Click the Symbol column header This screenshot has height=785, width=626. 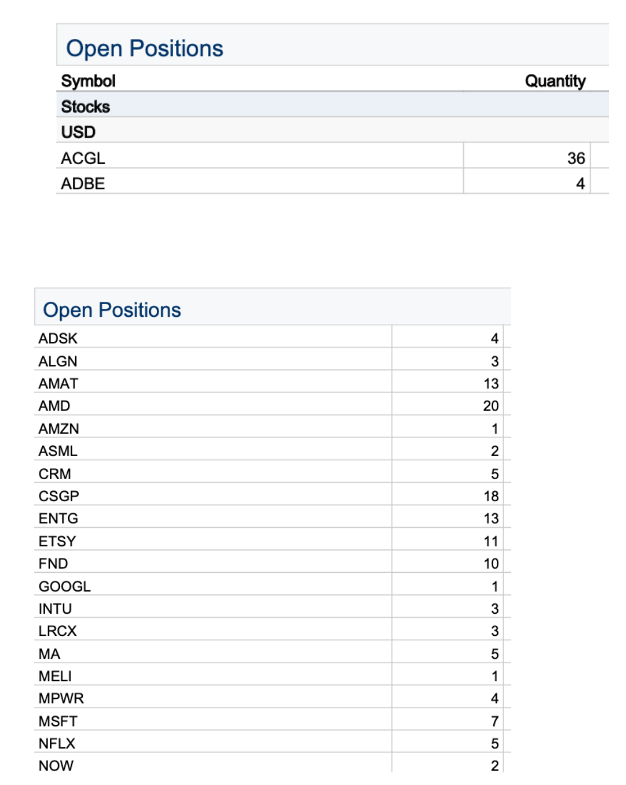pos(88,81)
